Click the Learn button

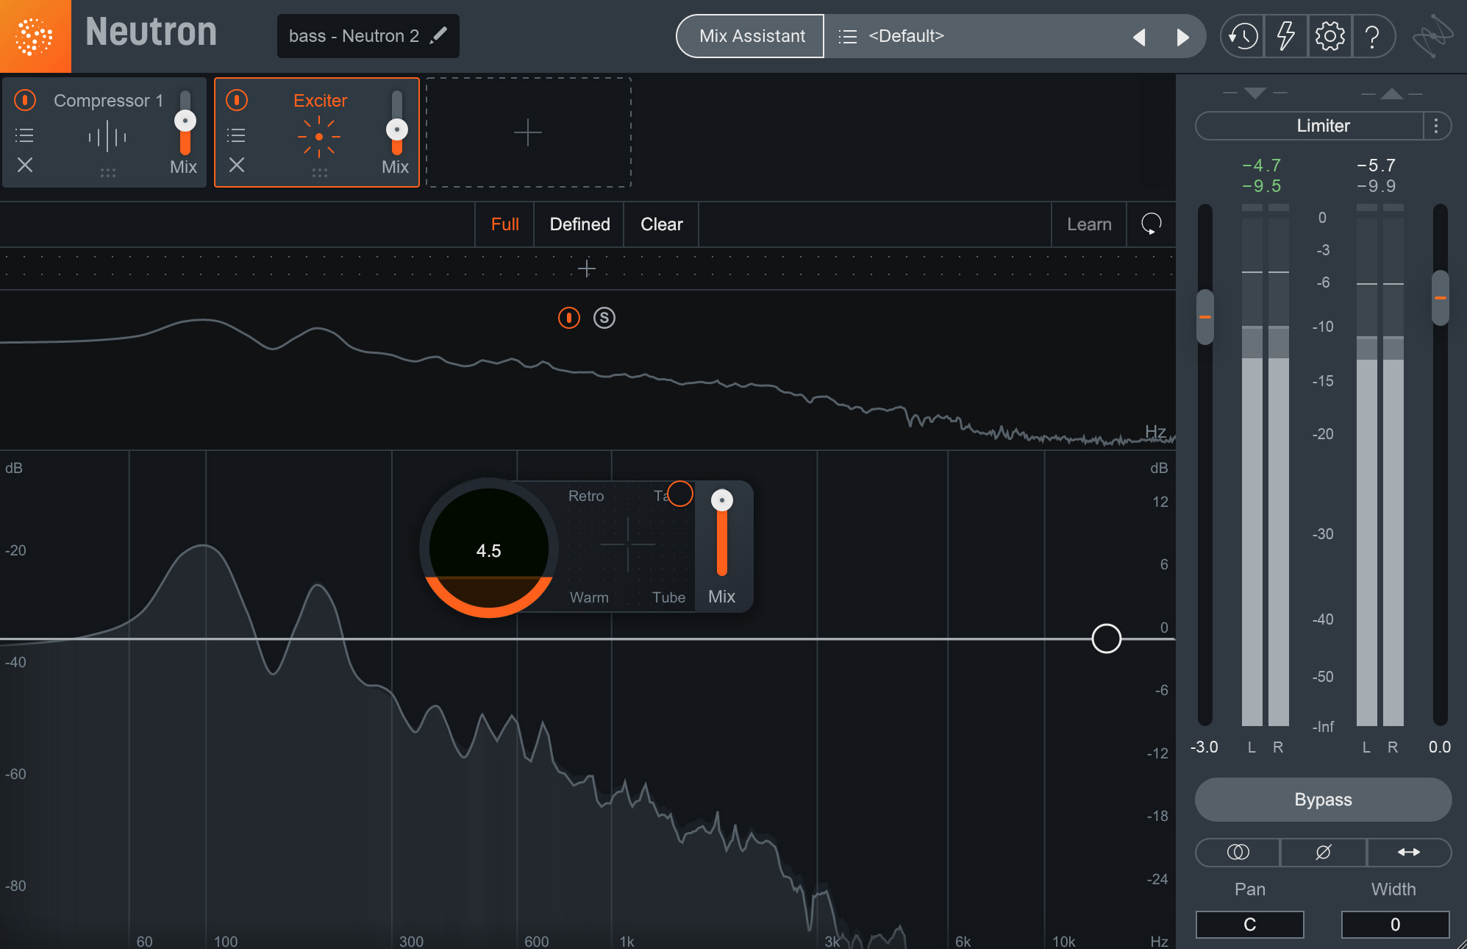(1089, 224)
